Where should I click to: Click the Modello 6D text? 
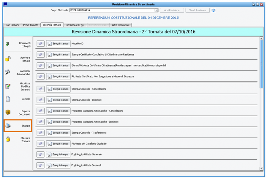pos(77,44)
